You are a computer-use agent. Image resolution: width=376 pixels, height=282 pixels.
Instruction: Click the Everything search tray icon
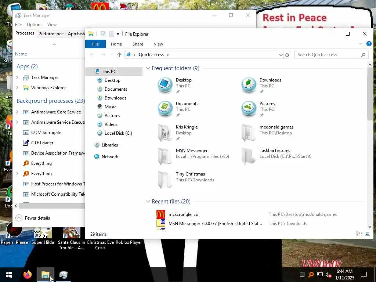[x=311, y=275]
